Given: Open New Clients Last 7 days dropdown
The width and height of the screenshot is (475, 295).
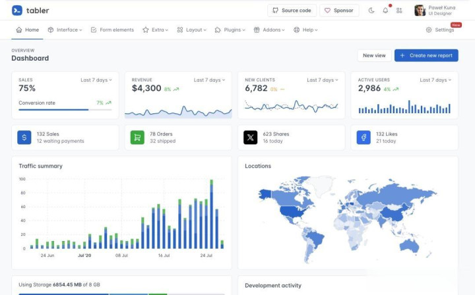Looking at the screenshot, I should pos(323,80).
